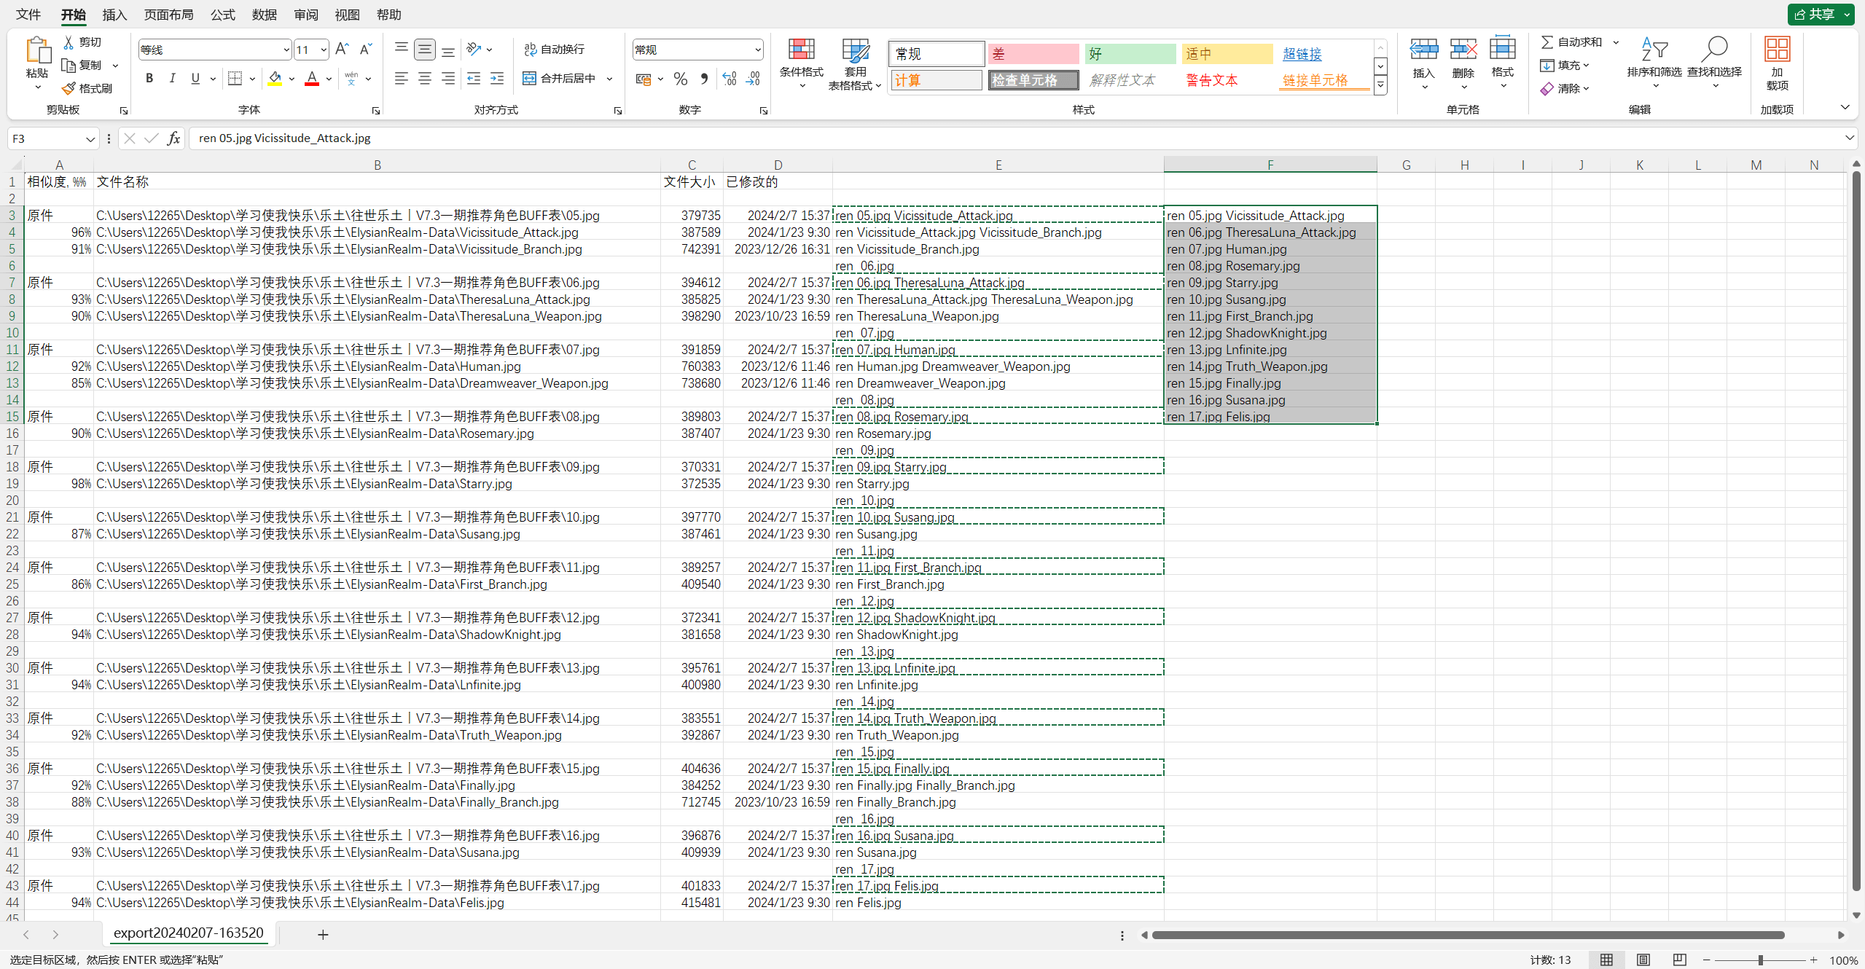Image resolution: width=1865 pixels, height=969 pixels.
Task: Click the Copy icon
Action: [x=69, y=66]
